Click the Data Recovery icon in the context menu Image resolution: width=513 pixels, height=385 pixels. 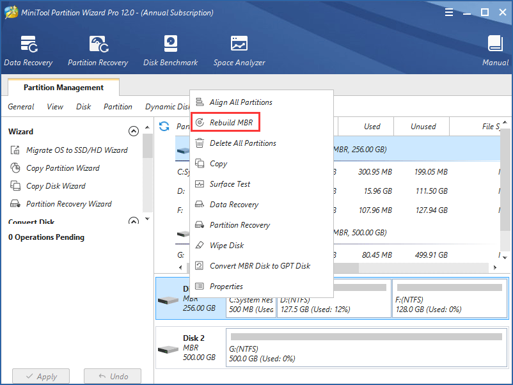(200, 205)
